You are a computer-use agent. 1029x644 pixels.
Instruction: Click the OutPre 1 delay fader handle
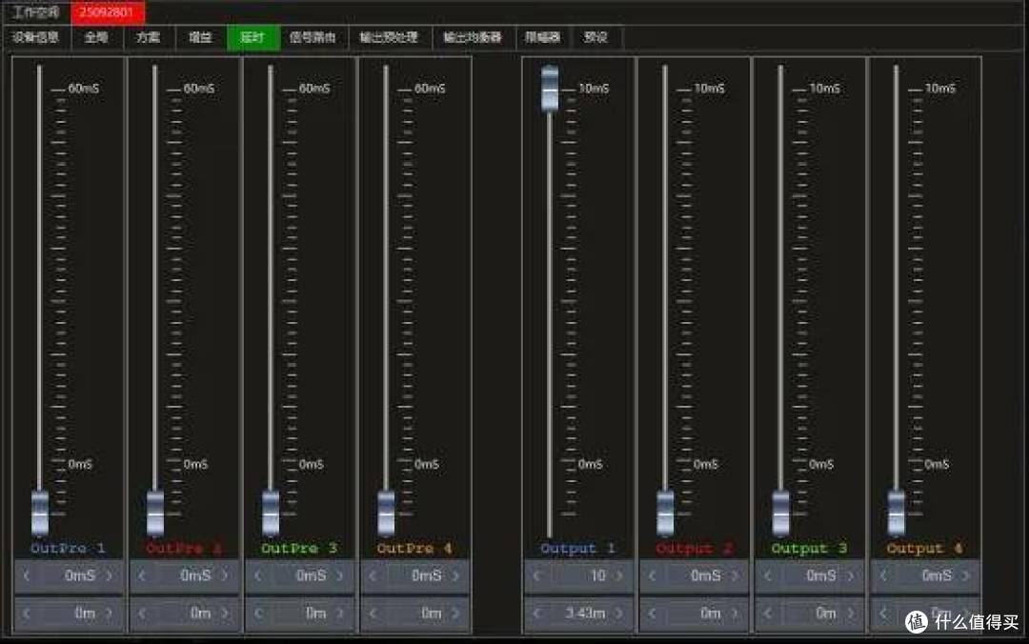(40, 513)
